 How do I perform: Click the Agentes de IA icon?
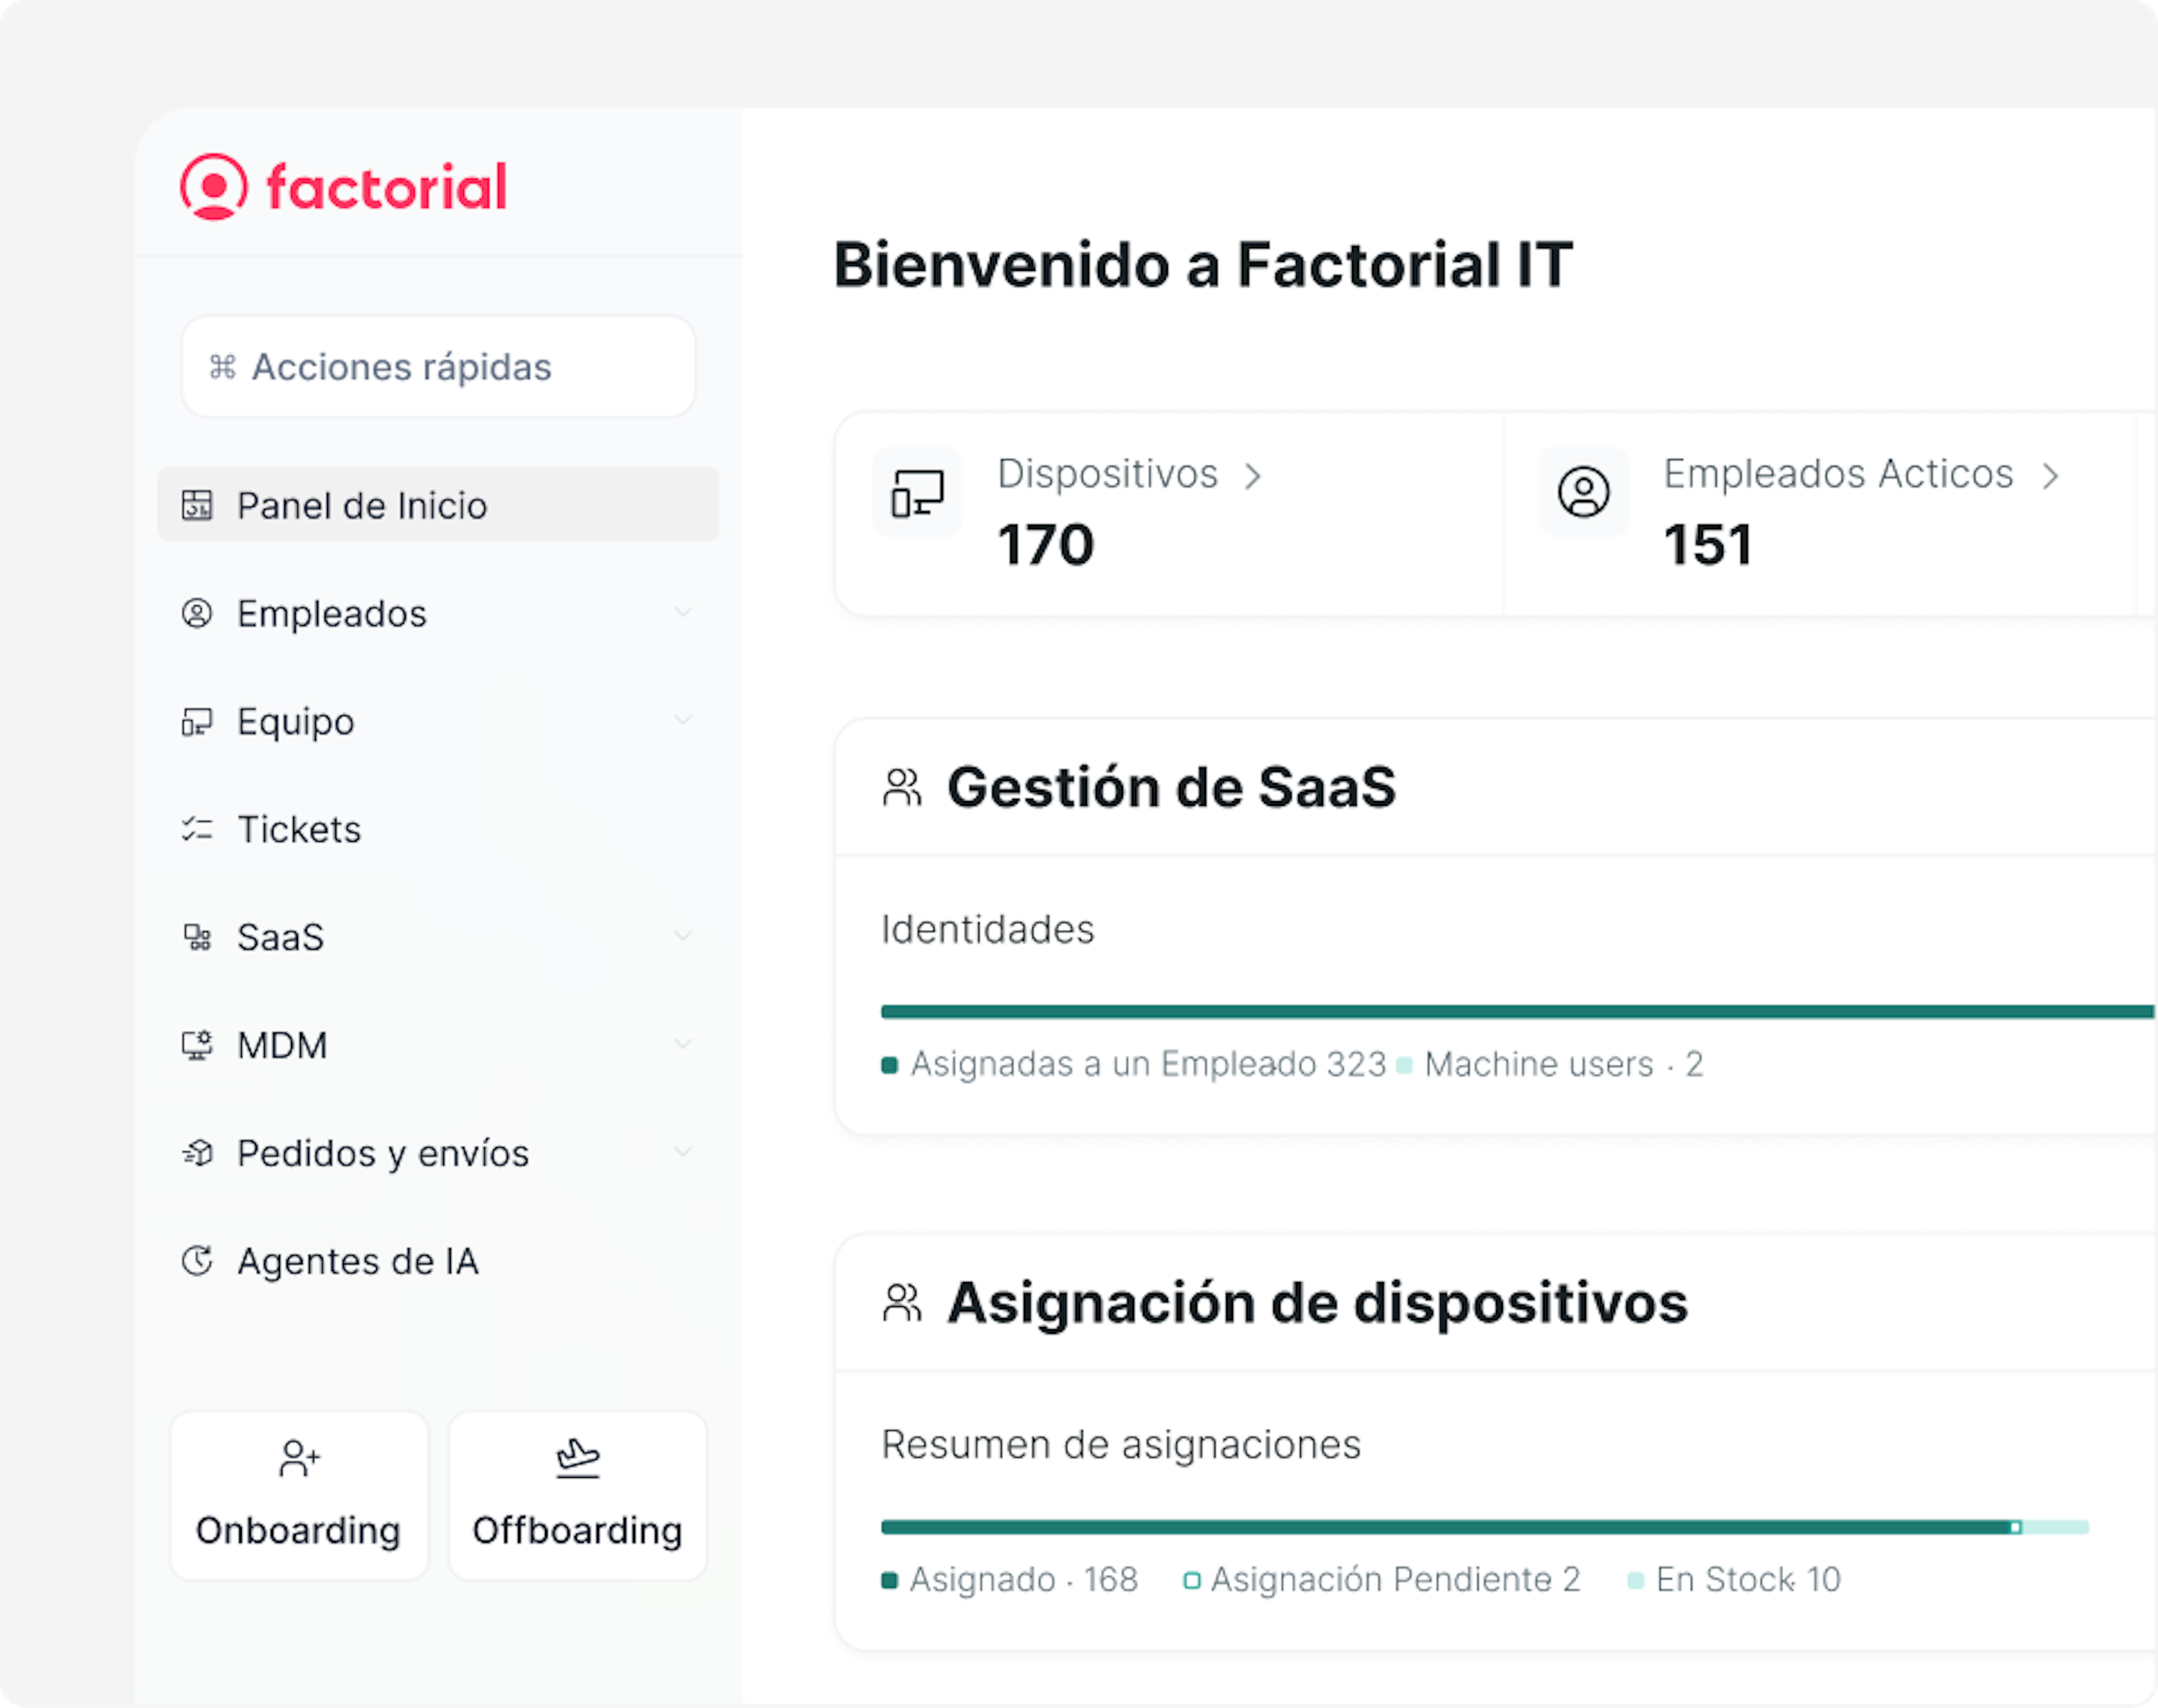point(197,1261)
